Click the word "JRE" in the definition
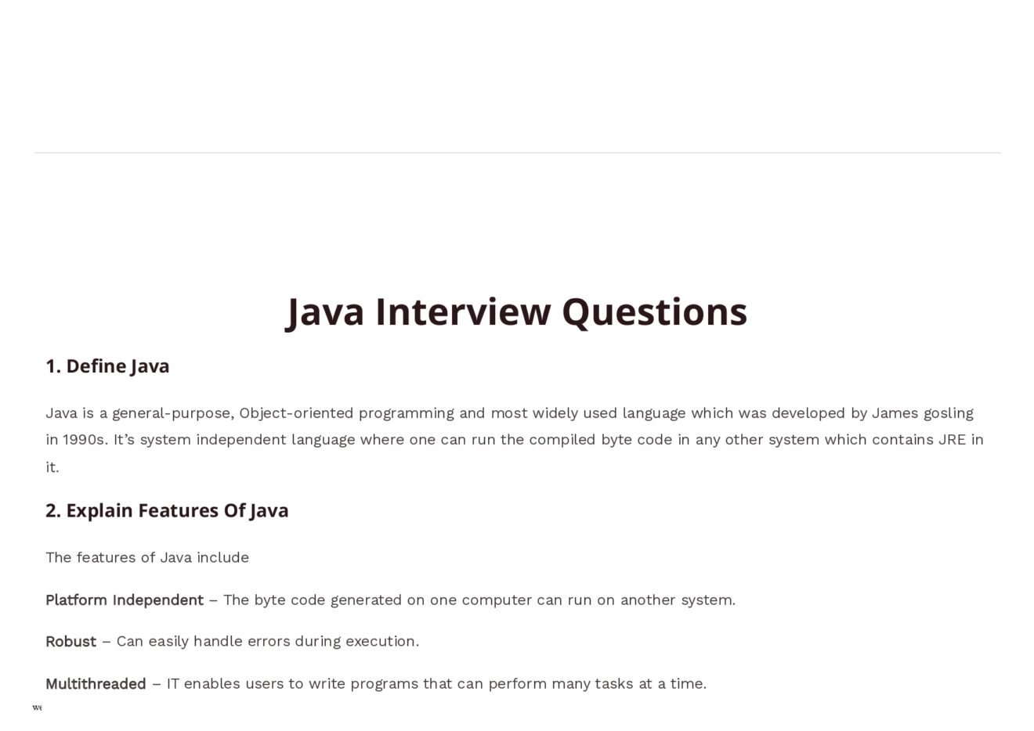Image resolution: width=1034 pixels, height=731 pixels. point(952,439)
